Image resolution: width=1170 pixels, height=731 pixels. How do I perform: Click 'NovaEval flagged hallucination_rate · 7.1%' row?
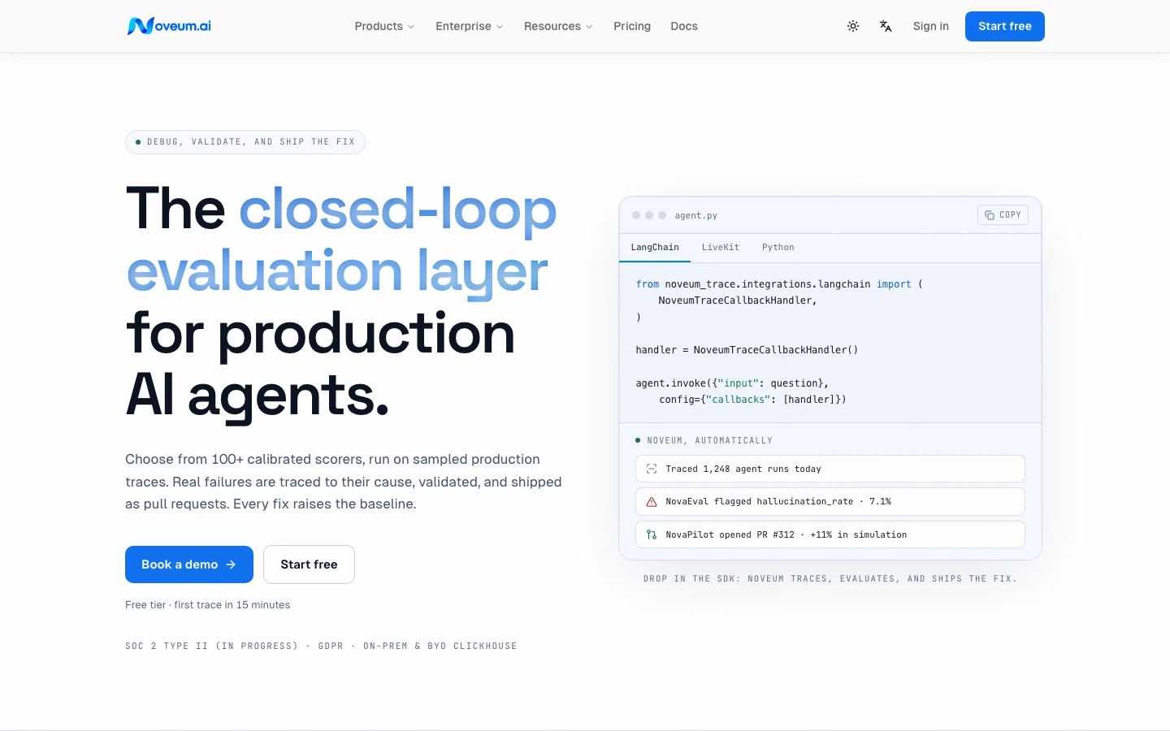pyautogui.click(x=830, y=502)
